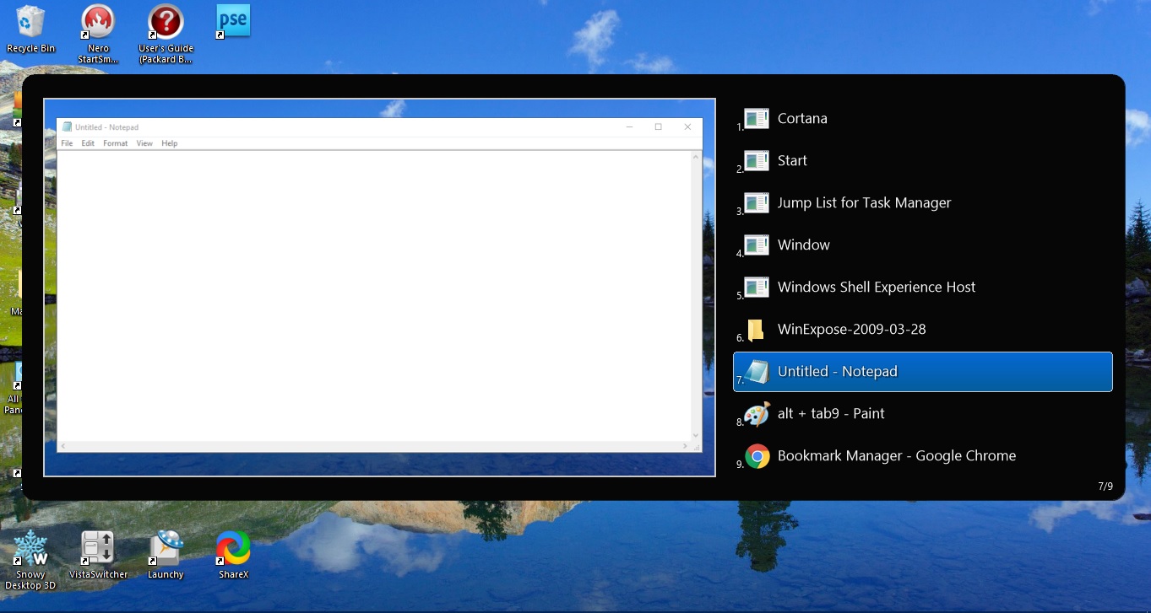
Task: Select the entry named Window in list
Action: point(803,245)
